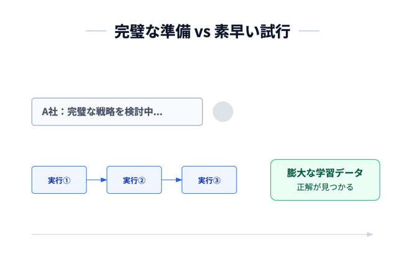Click the 正解が見つかる subtitle text
This screenshot has height=256, width=417.
click(x=325, y=187)
